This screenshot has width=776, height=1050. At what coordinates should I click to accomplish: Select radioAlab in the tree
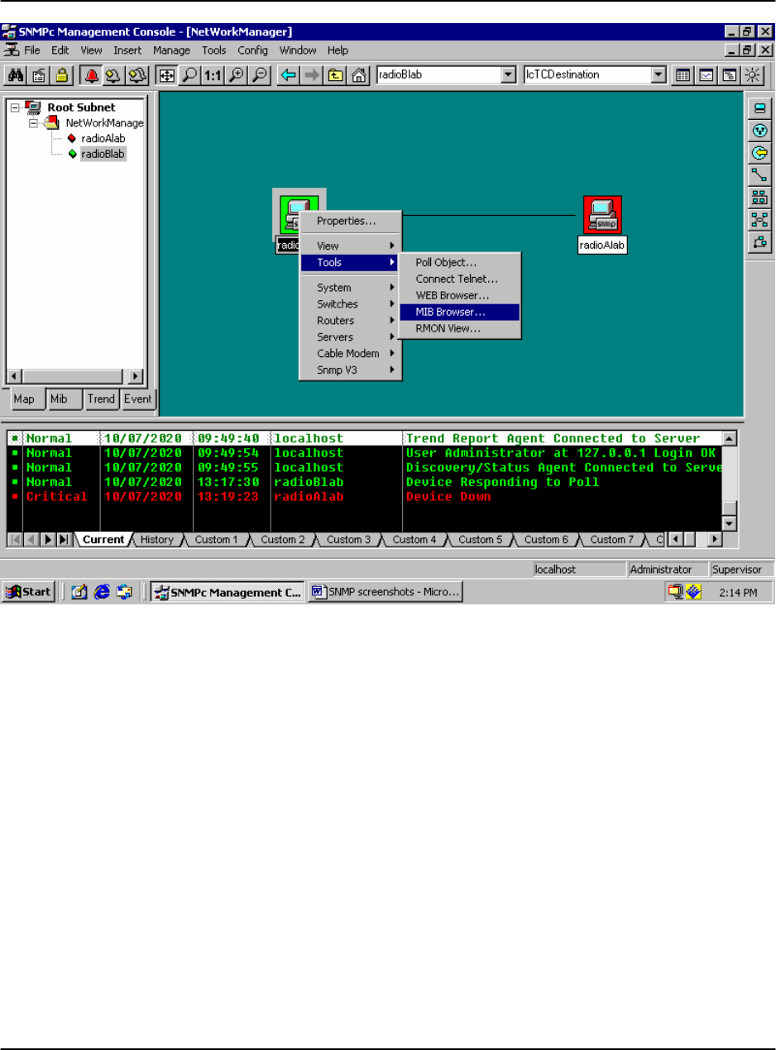(103, 138)
